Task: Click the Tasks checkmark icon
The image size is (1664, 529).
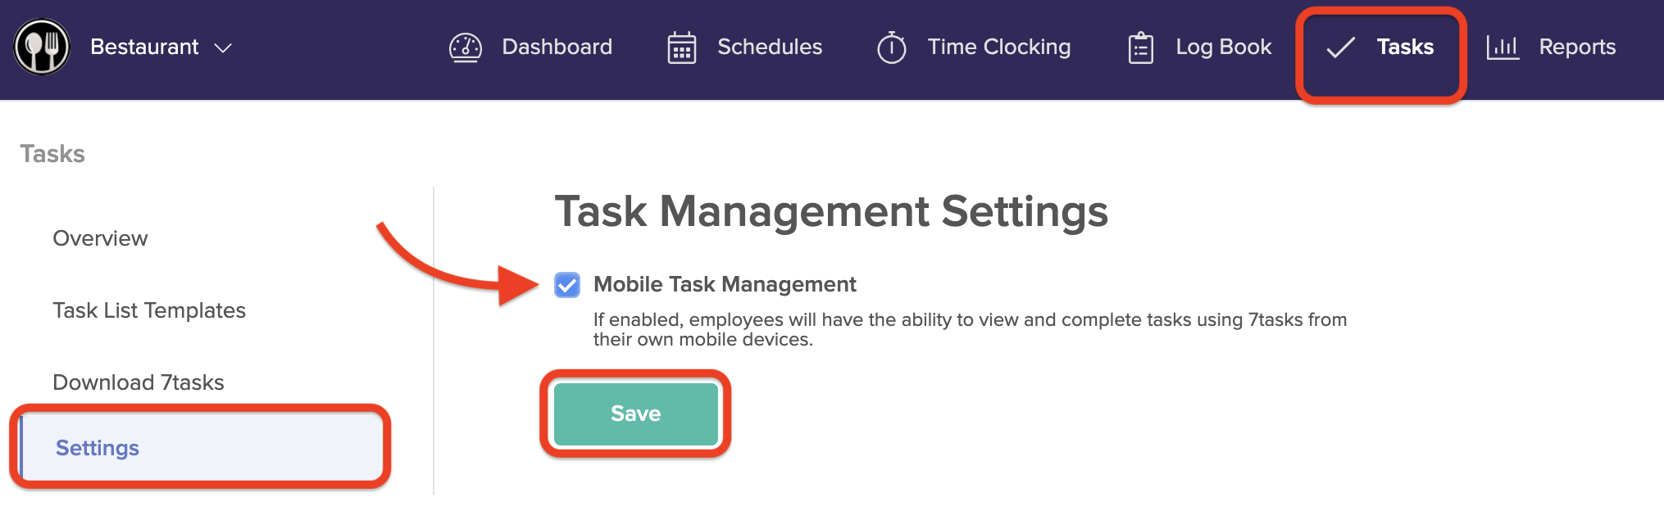Action: point(1340,47)
